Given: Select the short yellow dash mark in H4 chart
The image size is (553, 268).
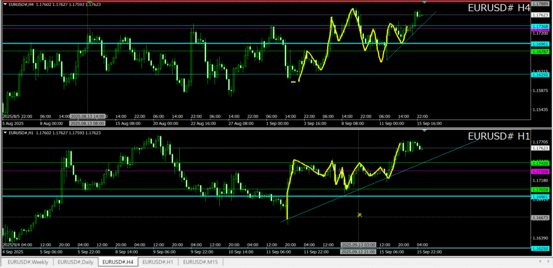Looking at the screenshot, I should click(x=293, y=82).
